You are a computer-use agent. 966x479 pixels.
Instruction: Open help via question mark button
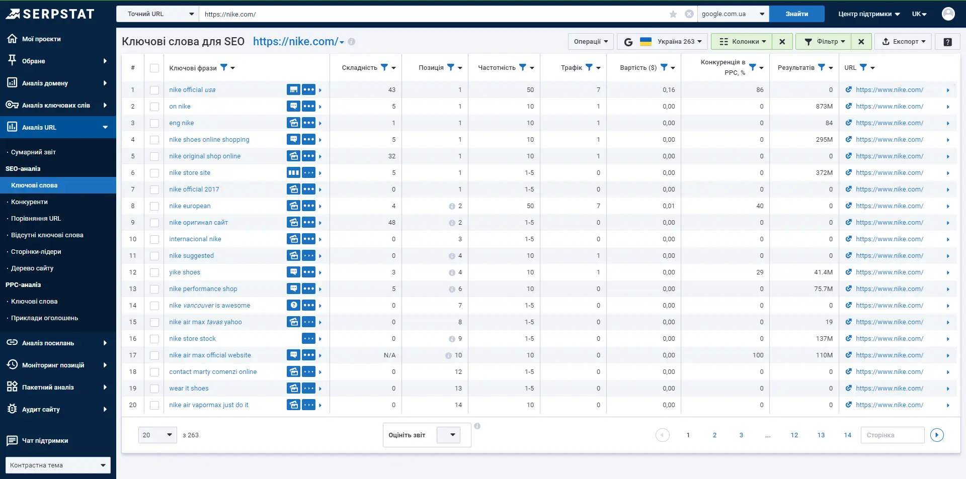[947, 42]
